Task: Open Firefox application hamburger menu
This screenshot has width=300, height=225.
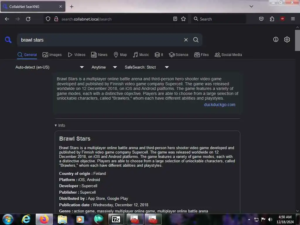Action: (293, 19)
